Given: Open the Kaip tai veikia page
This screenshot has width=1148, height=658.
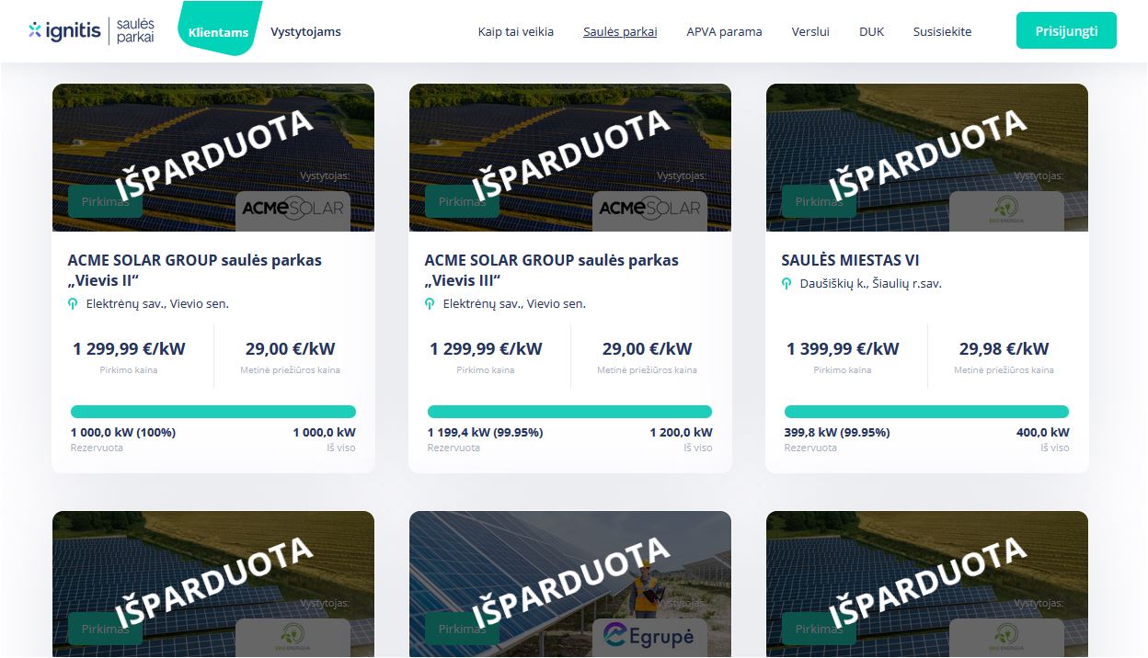Looking at the screenshot, I should (515, 32).
